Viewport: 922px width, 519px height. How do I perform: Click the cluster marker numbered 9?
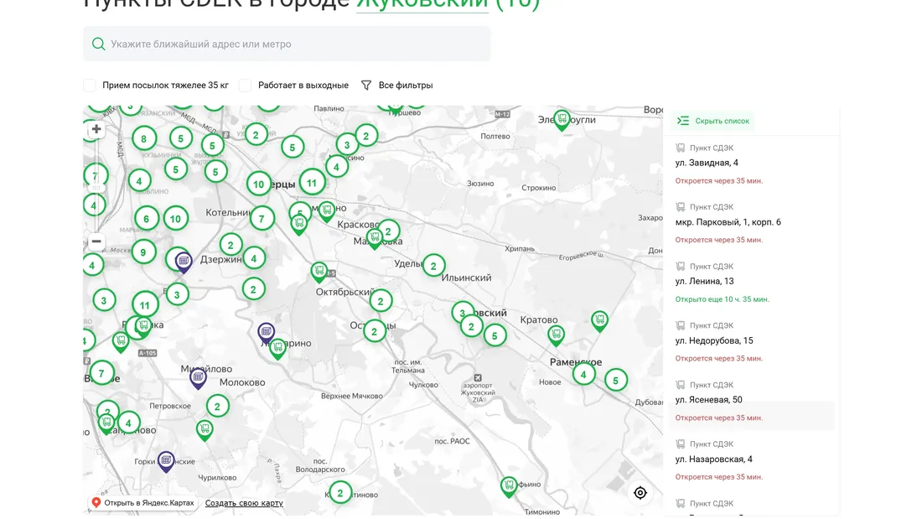pos(143,252)
